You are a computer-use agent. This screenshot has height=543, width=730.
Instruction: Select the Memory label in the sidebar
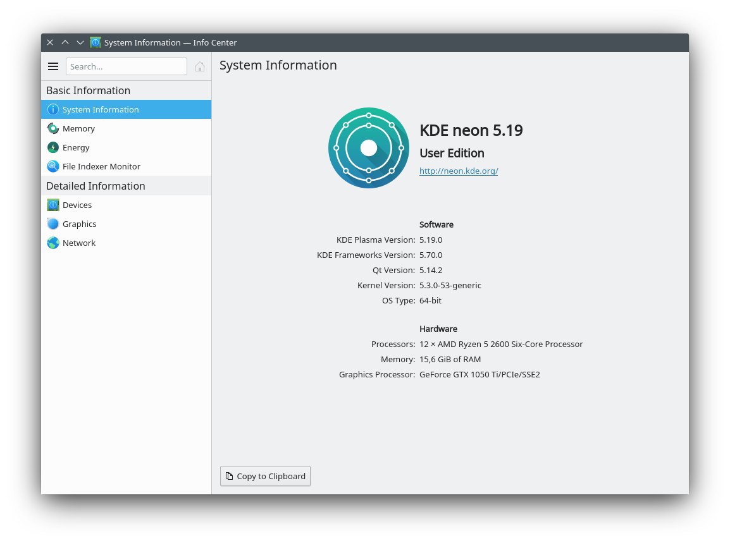click(78, 128)
